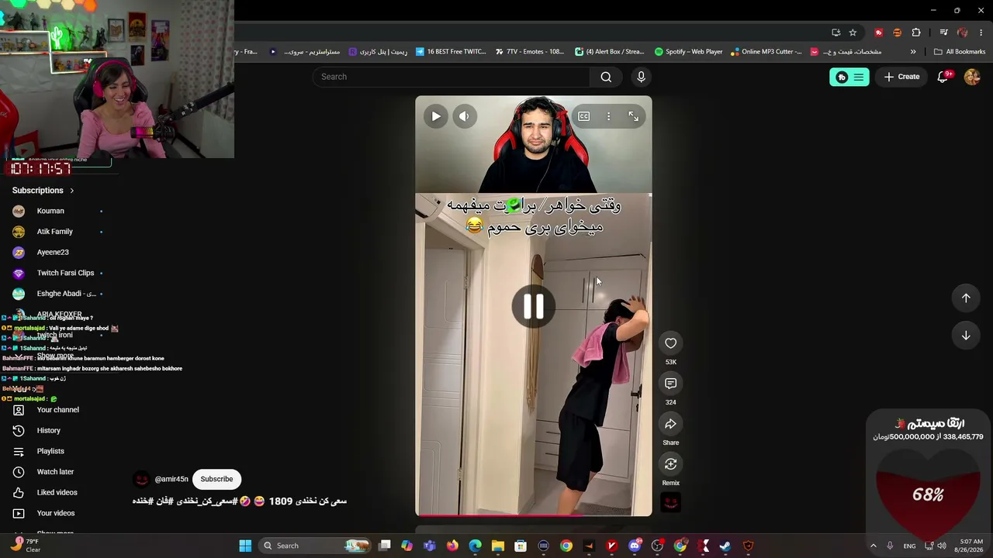Click the YouTube search magnifier button
This screenshot has width=993, height=558.
click(606, 77)
